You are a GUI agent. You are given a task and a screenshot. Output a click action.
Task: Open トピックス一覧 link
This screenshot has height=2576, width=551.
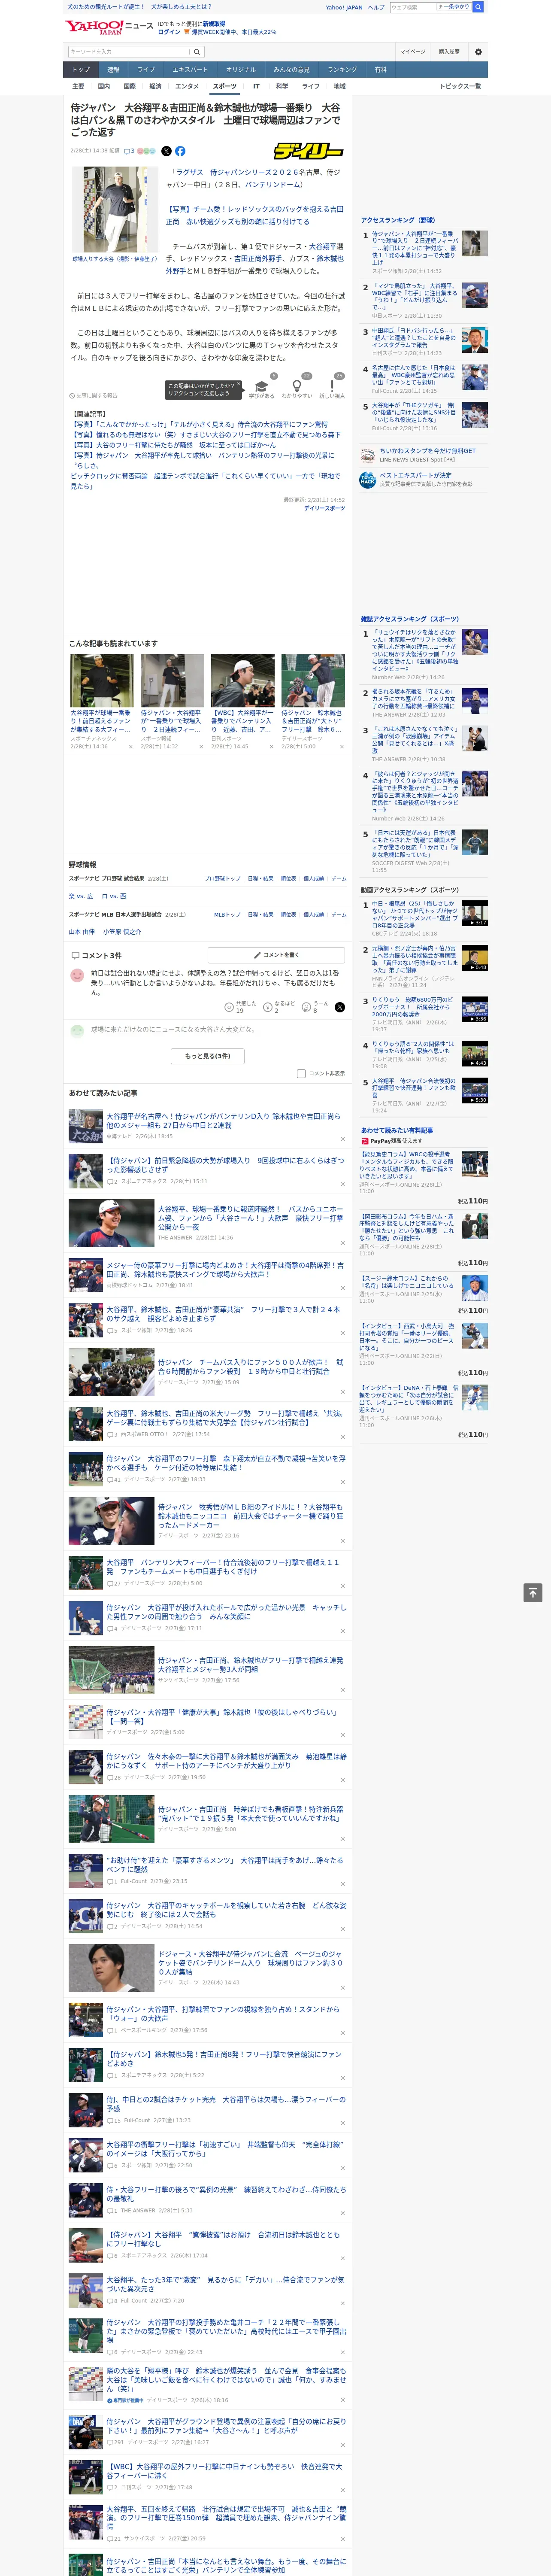click(x=460, y=86)
